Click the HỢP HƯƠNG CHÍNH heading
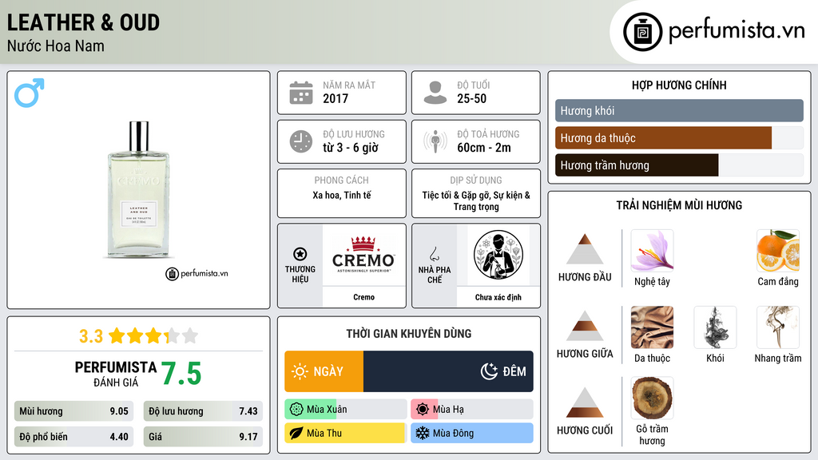Image resolution: width=818 pixels, height=460 pixels. click(x=679, y=85)
